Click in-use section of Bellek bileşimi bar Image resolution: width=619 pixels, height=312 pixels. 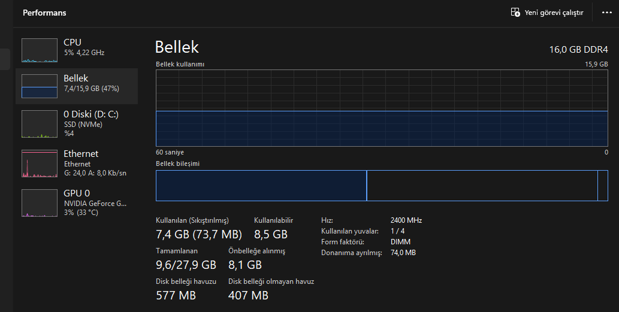[x=261, y=186]
